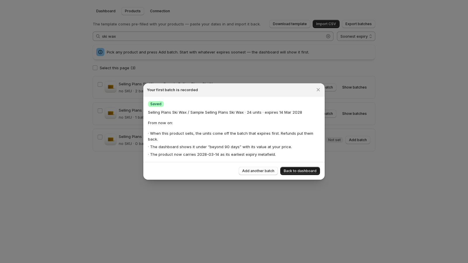The height and width of the screenshot is (263, 468).
Task: Click the 'From now on:' text
Action: point(160,123)
